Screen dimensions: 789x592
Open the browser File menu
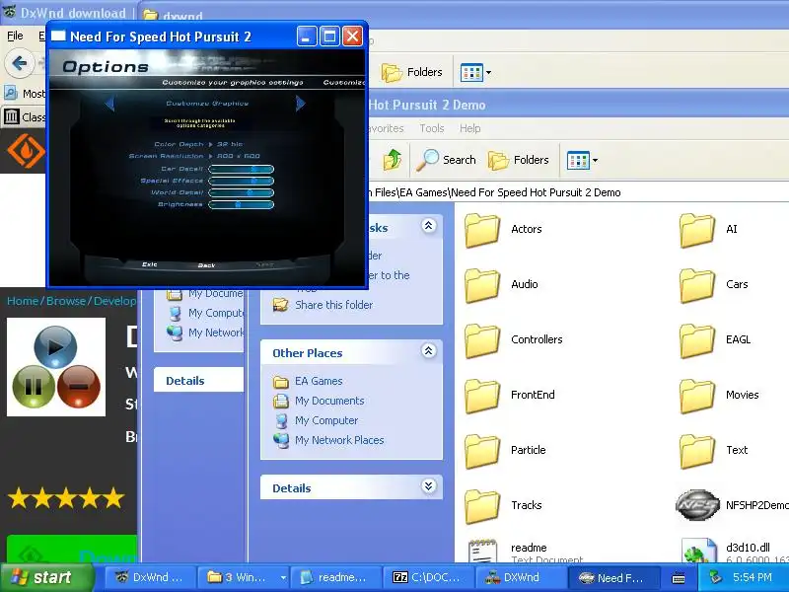[15, 36]
